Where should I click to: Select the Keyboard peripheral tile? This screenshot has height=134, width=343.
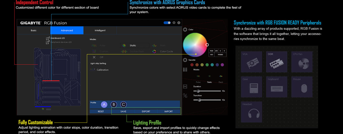point(277,87)
